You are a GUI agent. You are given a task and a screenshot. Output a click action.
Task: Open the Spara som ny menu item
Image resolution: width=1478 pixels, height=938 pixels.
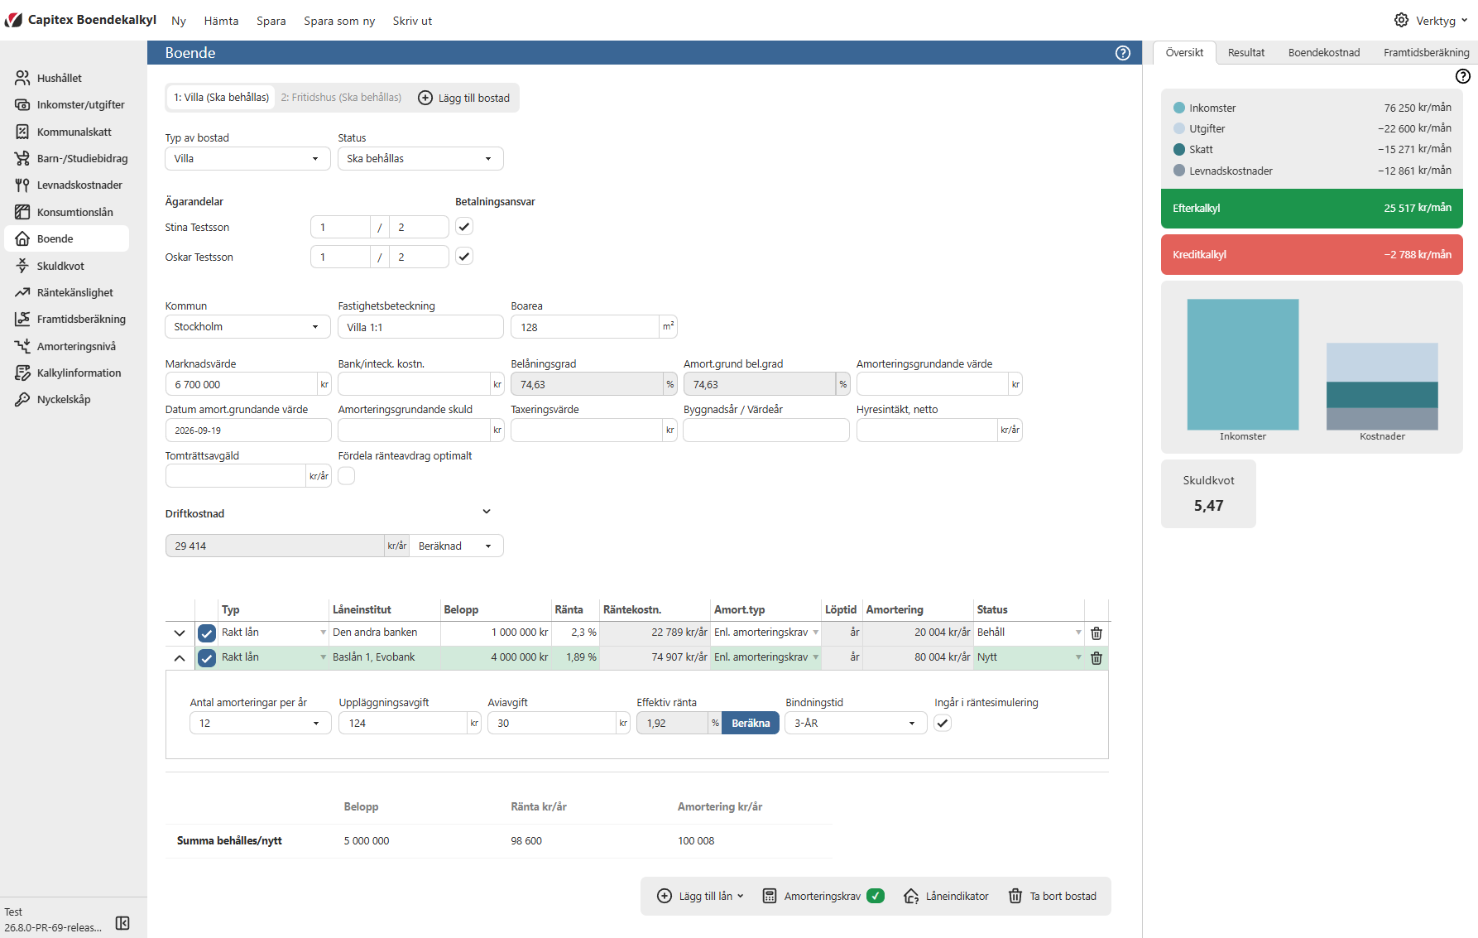[339, 21]
